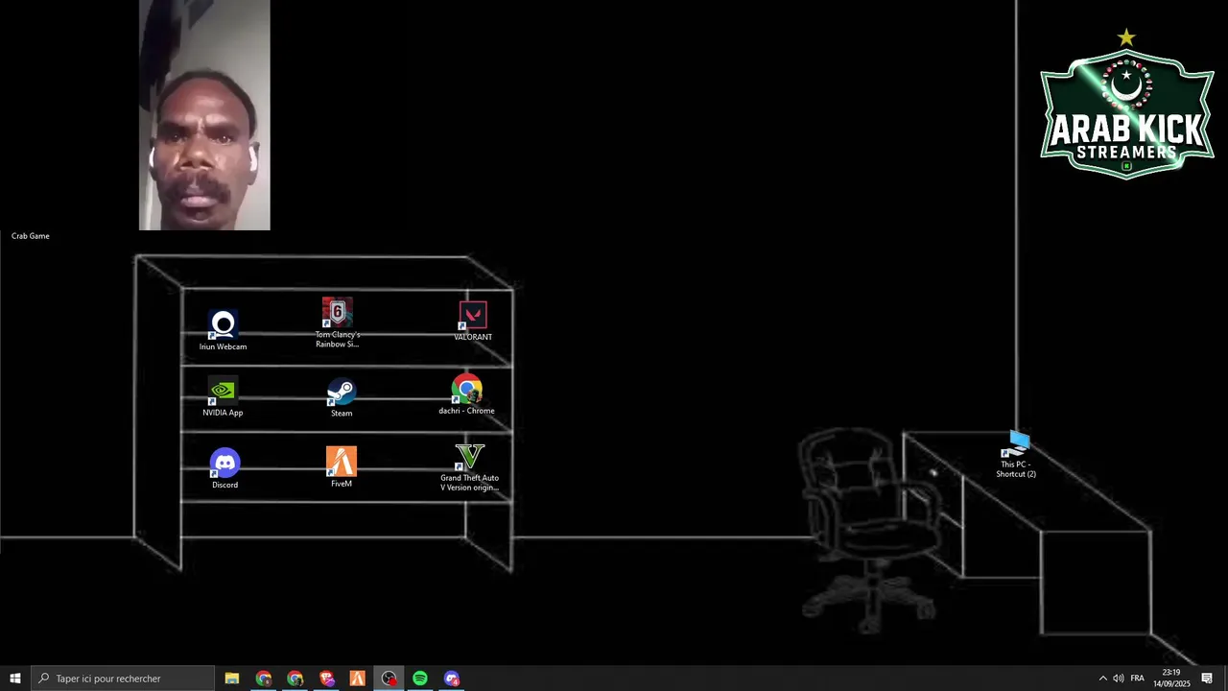
Task: Select the This PC - Shortcut (2) icon
Action: [x=1016, y=455]
